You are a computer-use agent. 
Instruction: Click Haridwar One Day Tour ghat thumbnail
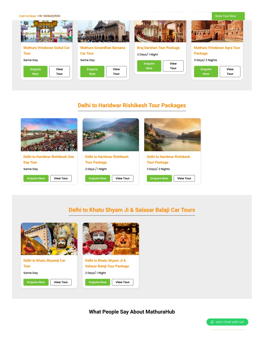[49, 135]
